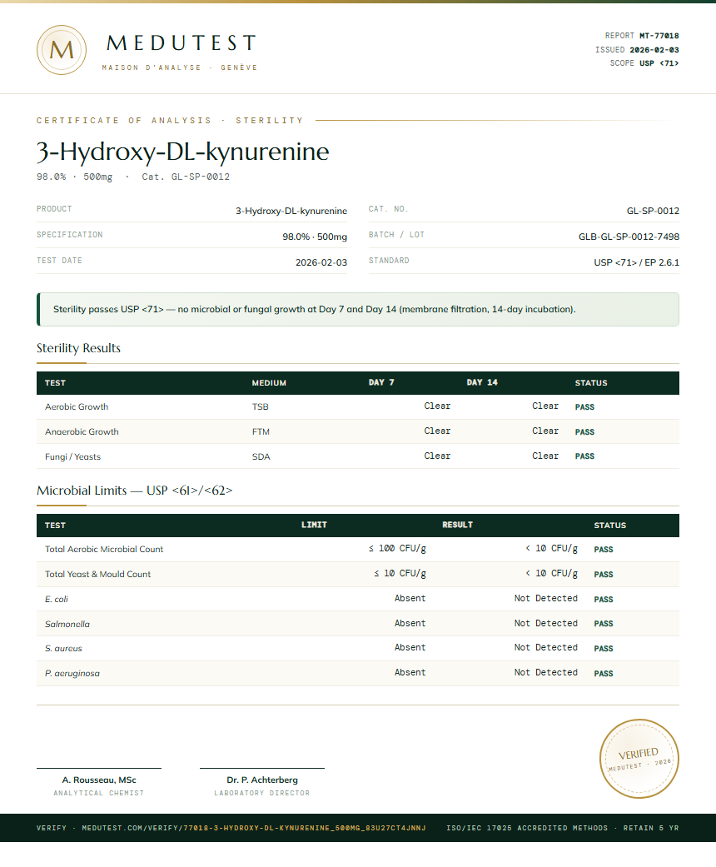
Task: Select "Total Aerobic Microbial Count" row name
Action: [104, 550]
